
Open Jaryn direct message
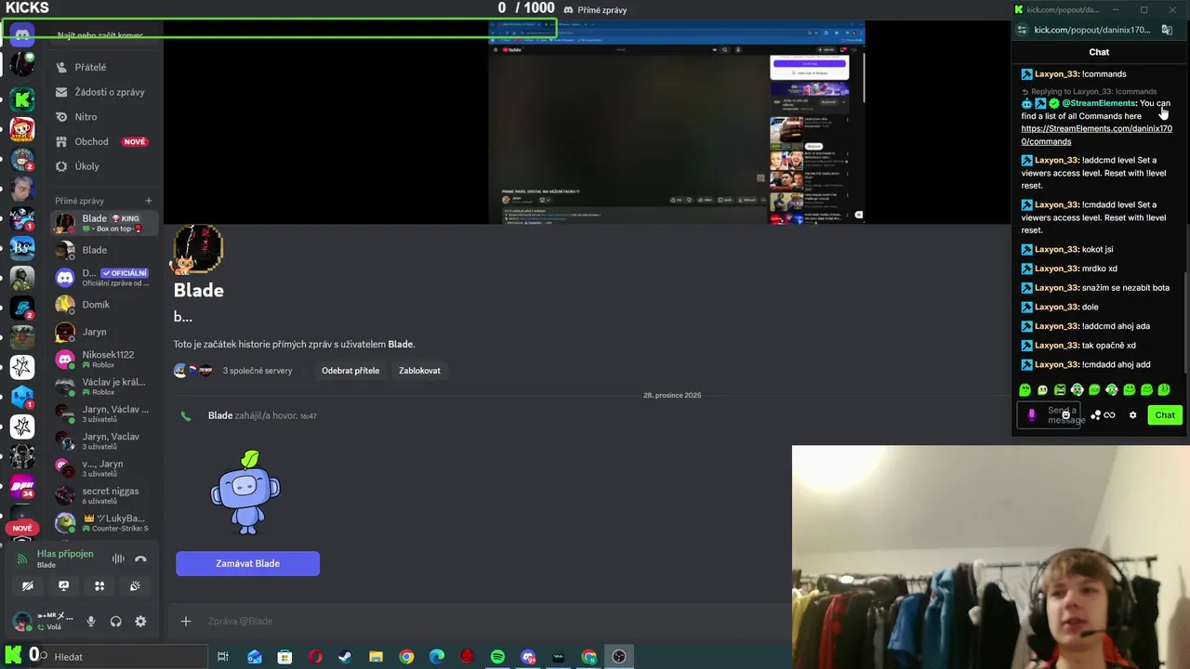(103, 332)
